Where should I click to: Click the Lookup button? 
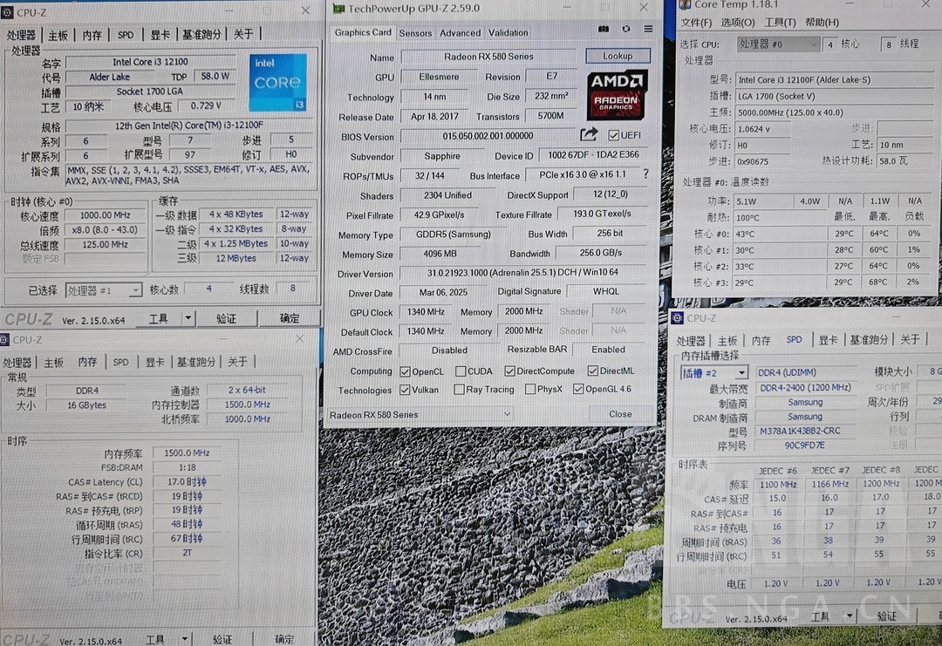pos(618,56)
